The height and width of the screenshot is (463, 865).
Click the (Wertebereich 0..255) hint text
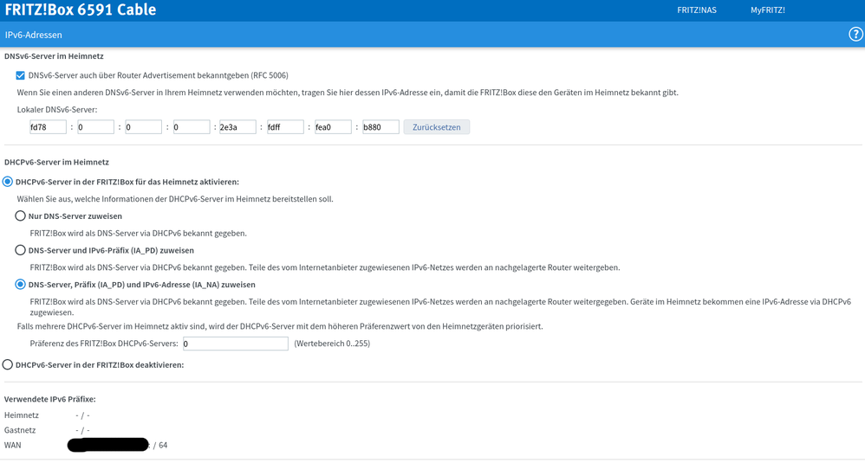[x=332, y=344]
